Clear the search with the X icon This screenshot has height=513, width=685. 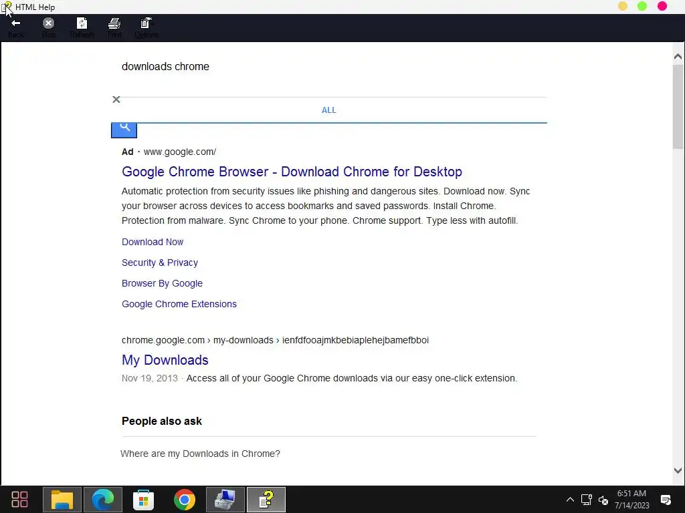pos(116,100)
